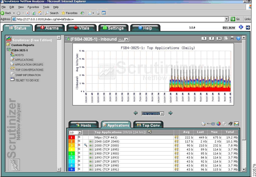Open the browser History icon

click(x=83, y=13)
